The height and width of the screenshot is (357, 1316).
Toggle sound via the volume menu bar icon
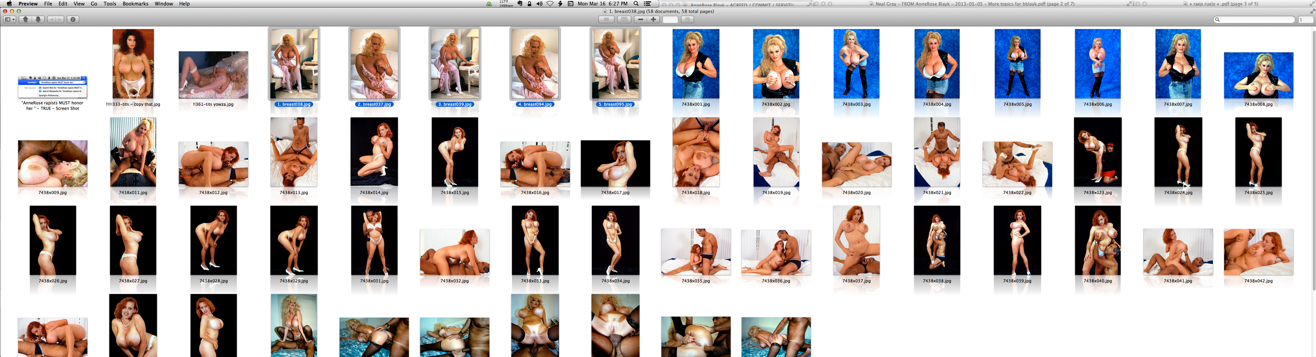pyautogui.click(x=539, y=3)
